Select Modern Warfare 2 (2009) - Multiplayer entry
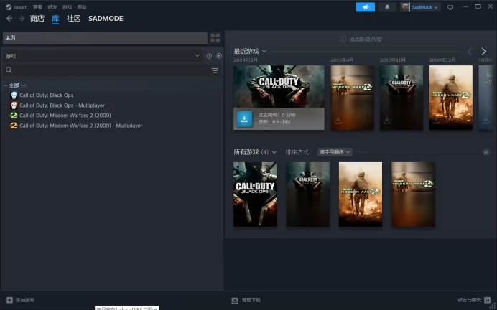Viewport: 497px width, 310px height. pyautogui.click(x=81, y=126)
